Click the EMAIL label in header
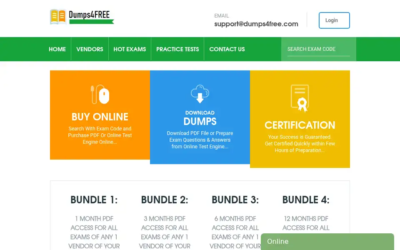The height and width of the screenshot is (250, 400). (221, 16)
